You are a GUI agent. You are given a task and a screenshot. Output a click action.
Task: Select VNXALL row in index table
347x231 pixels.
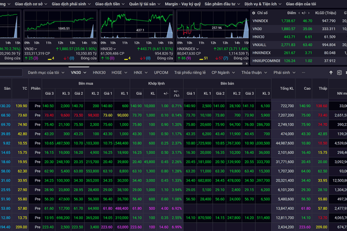click(x=299, y=45)
